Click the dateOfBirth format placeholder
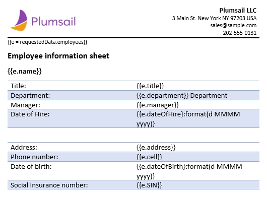Image resolution: width=267 pixels, height=197 pixels. click(189, 171)
